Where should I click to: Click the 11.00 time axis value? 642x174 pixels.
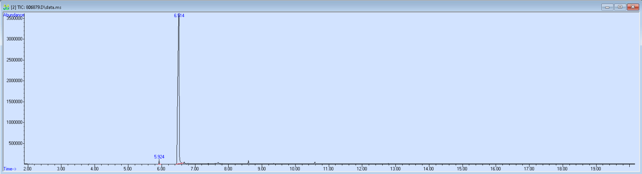coord(328,168)
